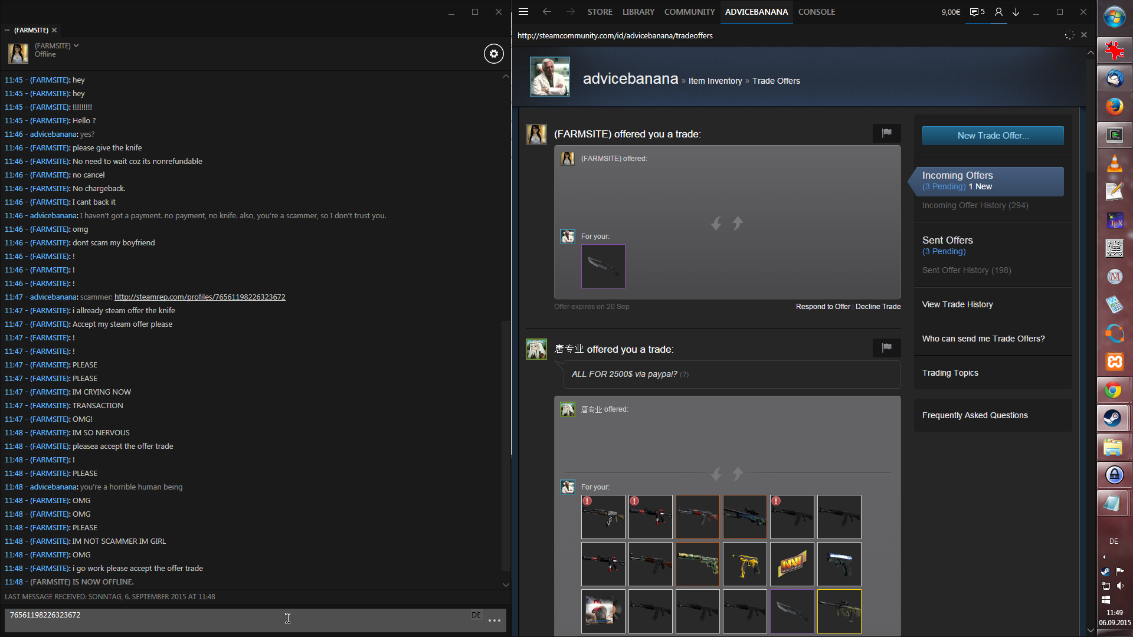Image resolution: width=1133 pixels, height=637 pixels.
Task: Select the knife item thumbnail in FARMSITE offer
Action: pyautogui.click(x=603, y=267)
